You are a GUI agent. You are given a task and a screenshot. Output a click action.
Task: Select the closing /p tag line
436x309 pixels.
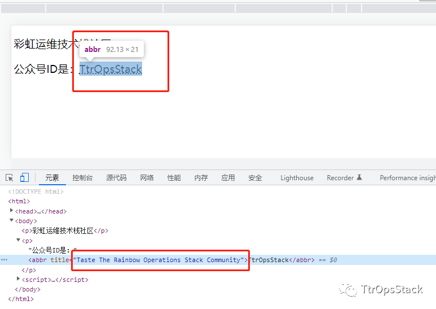(x=29, y=270)
